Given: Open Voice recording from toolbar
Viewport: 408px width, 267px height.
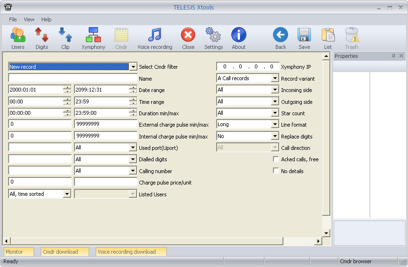Looking at the screenshot, I should coord(154,38).
